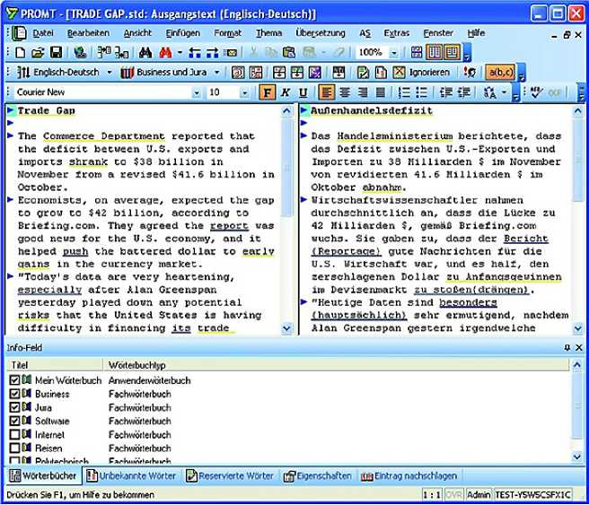Screen dimensions: 589x505
Task: Click the Ignorieren button
Action: (x=429, y=73)
